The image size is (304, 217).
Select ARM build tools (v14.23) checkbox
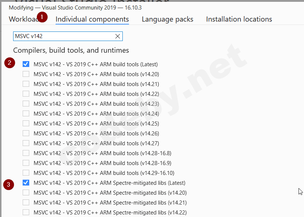pyautogui.click(x=26, y=104)
